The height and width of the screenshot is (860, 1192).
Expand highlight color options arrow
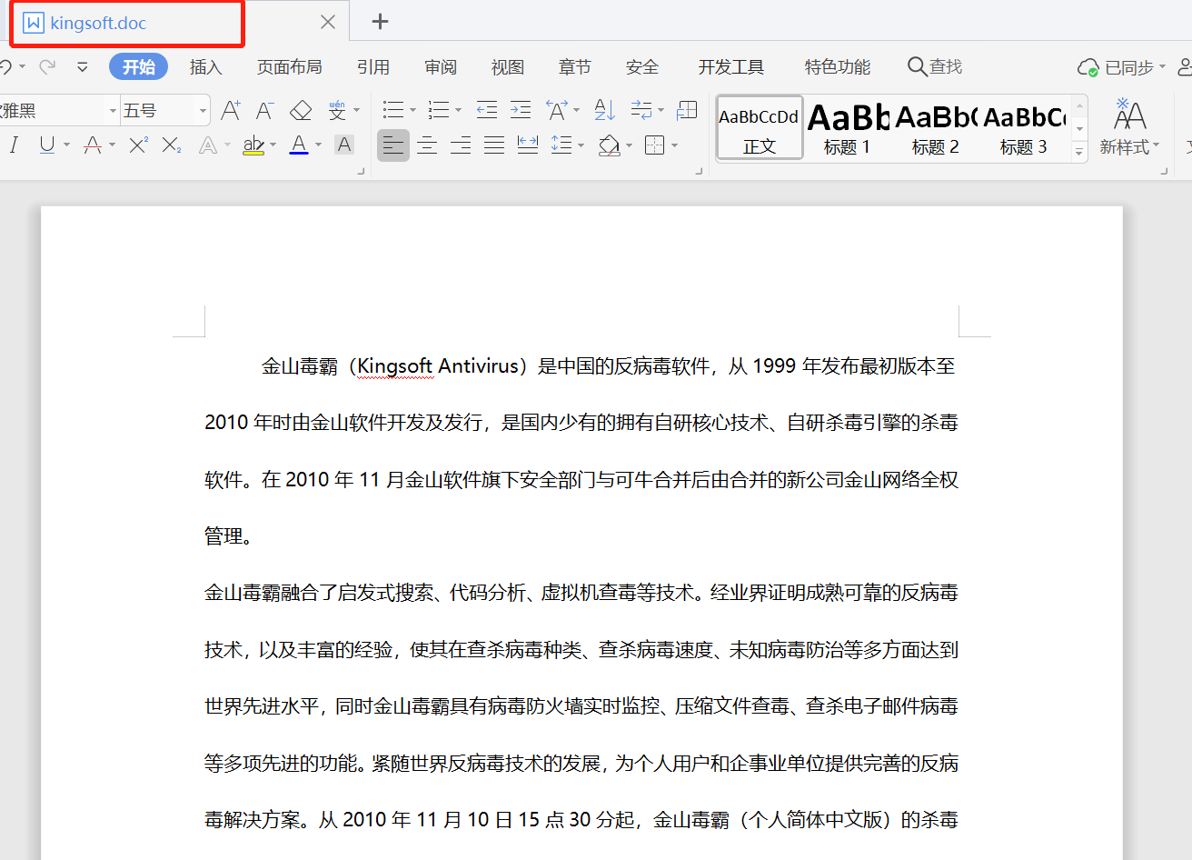pos(273,145)
